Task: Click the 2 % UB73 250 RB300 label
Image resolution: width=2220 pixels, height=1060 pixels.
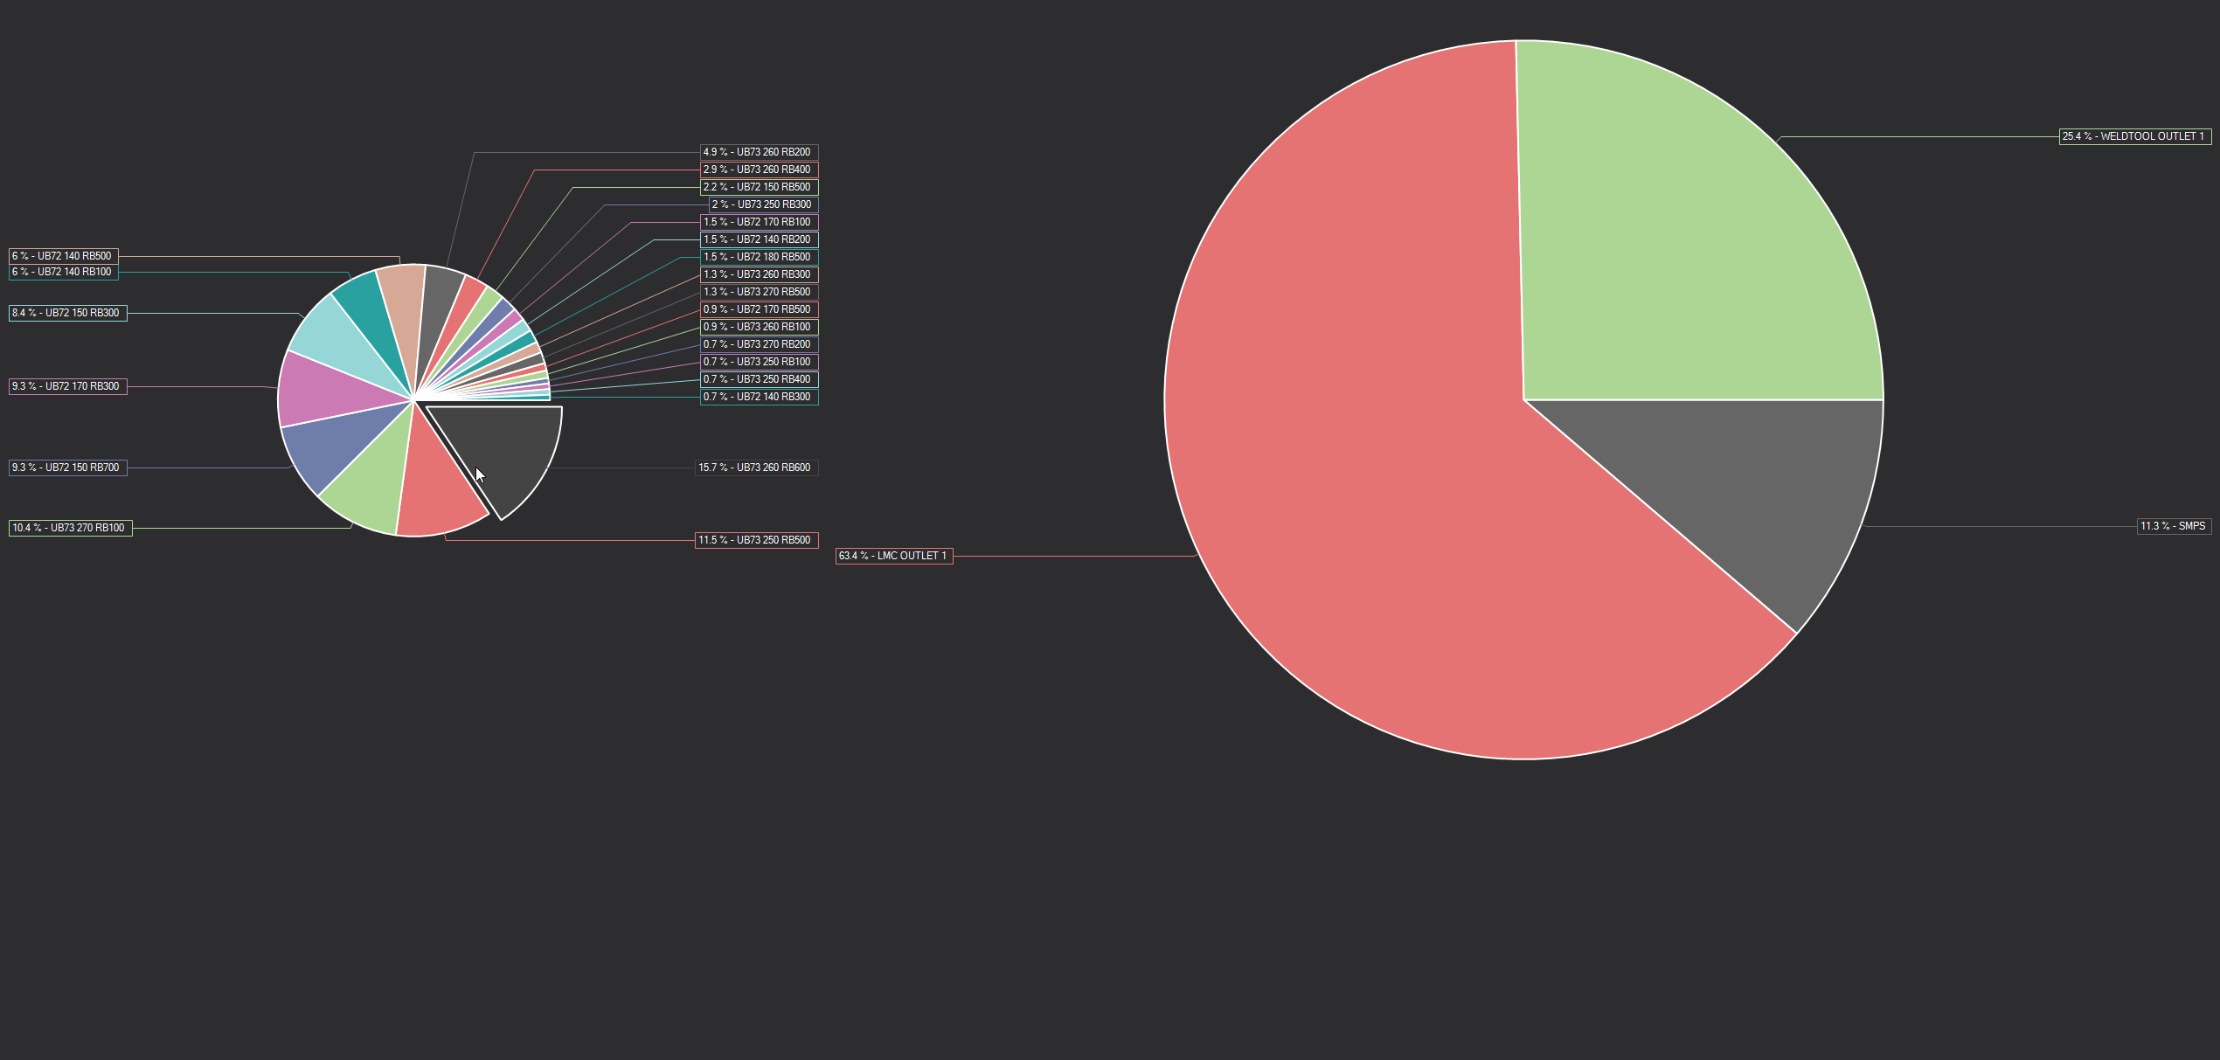Action: (x=763, y=204)
